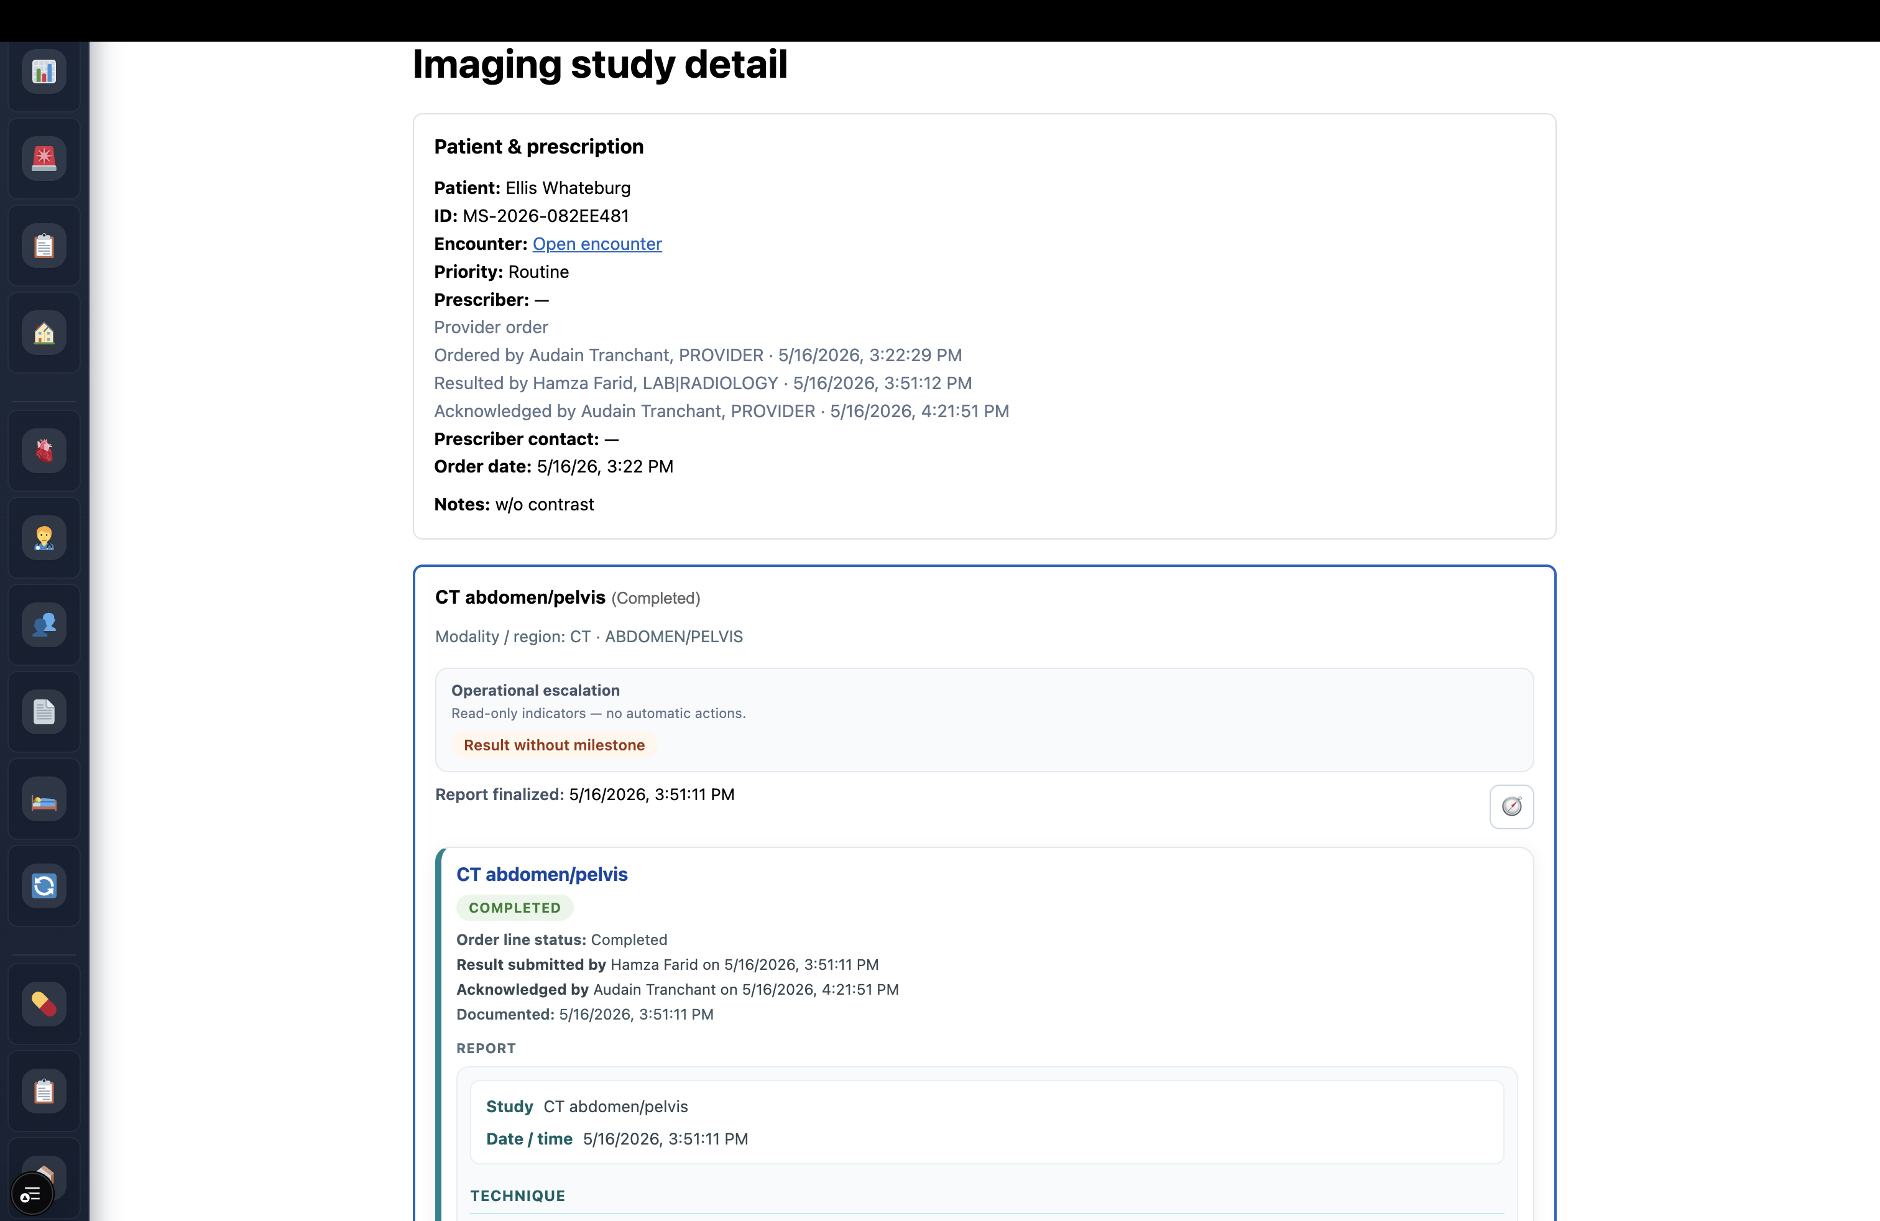Open the anatomical heart sidebar icon

(44, 451)
